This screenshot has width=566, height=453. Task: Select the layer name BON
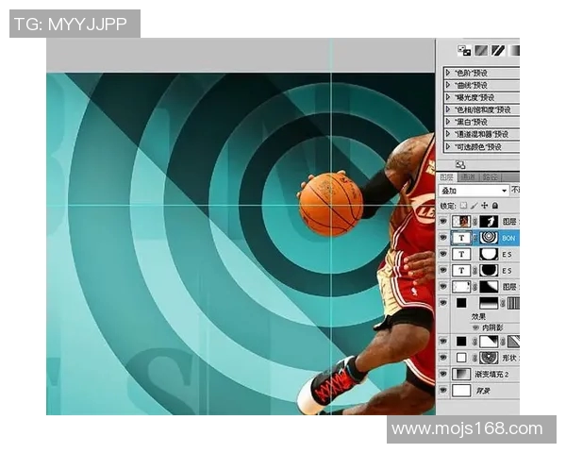coord(508,238)
